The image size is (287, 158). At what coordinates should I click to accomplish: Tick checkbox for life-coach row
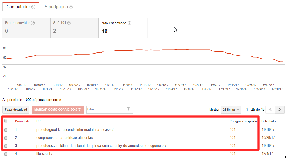(6, 154)
